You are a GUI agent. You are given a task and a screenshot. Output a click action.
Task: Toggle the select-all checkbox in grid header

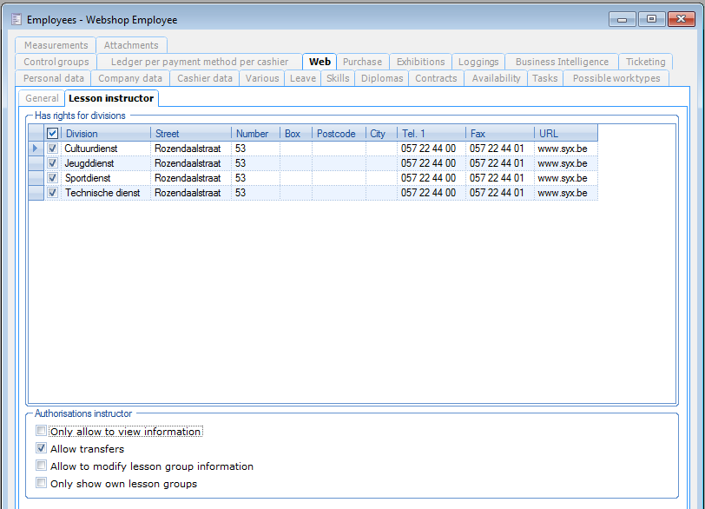[x=53, y=134]
